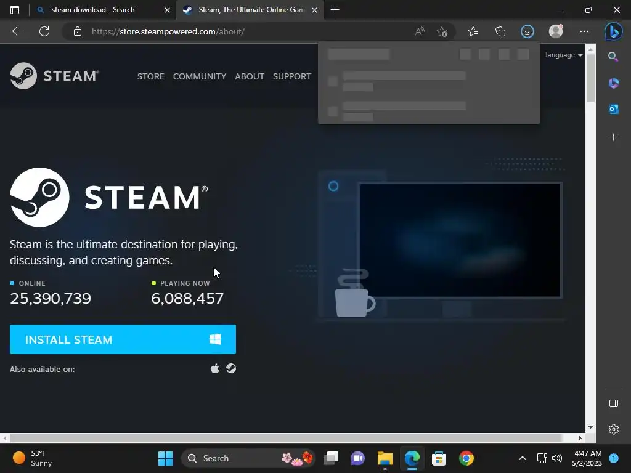
Task: Open the Edge profile avatar
Action: [556, 31]
